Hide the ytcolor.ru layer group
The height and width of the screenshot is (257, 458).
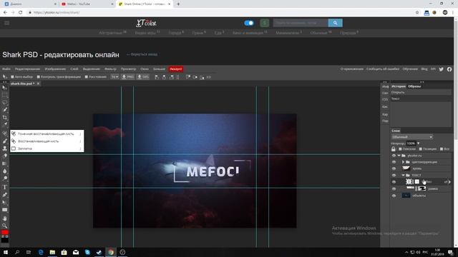[x=394, y=156]
